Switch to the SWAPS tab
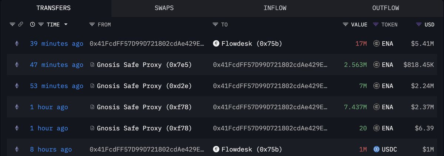 pos(164,8)
